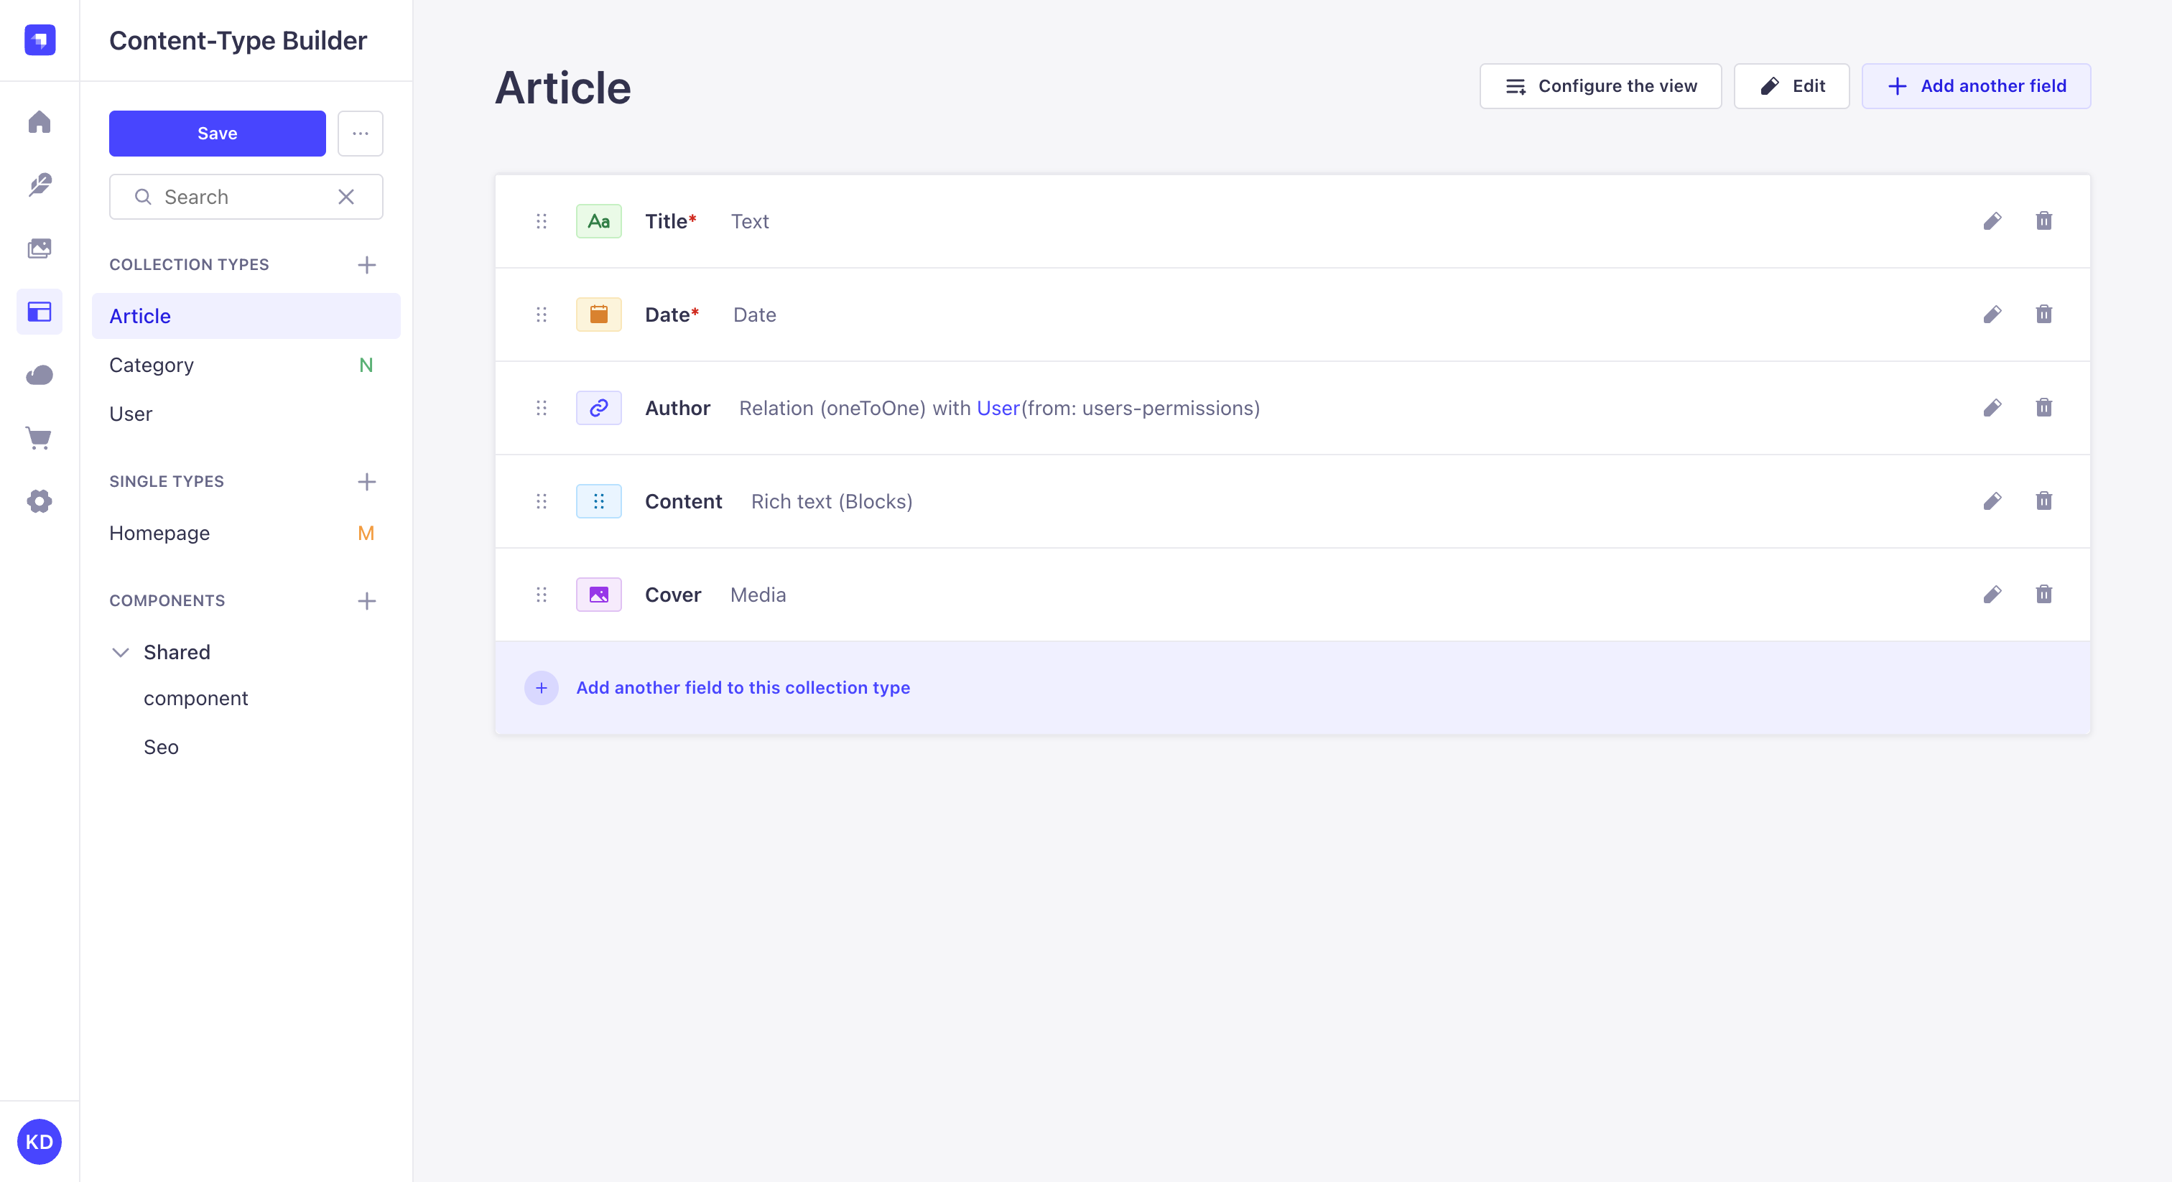Screen dimensions: 2172x1182
Task: Save the Article content type
Action: (x=217, y=133)
